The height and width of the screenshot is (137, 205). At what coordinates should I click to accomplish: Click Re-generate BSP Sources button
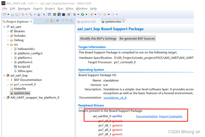click(x=137, y=39)
